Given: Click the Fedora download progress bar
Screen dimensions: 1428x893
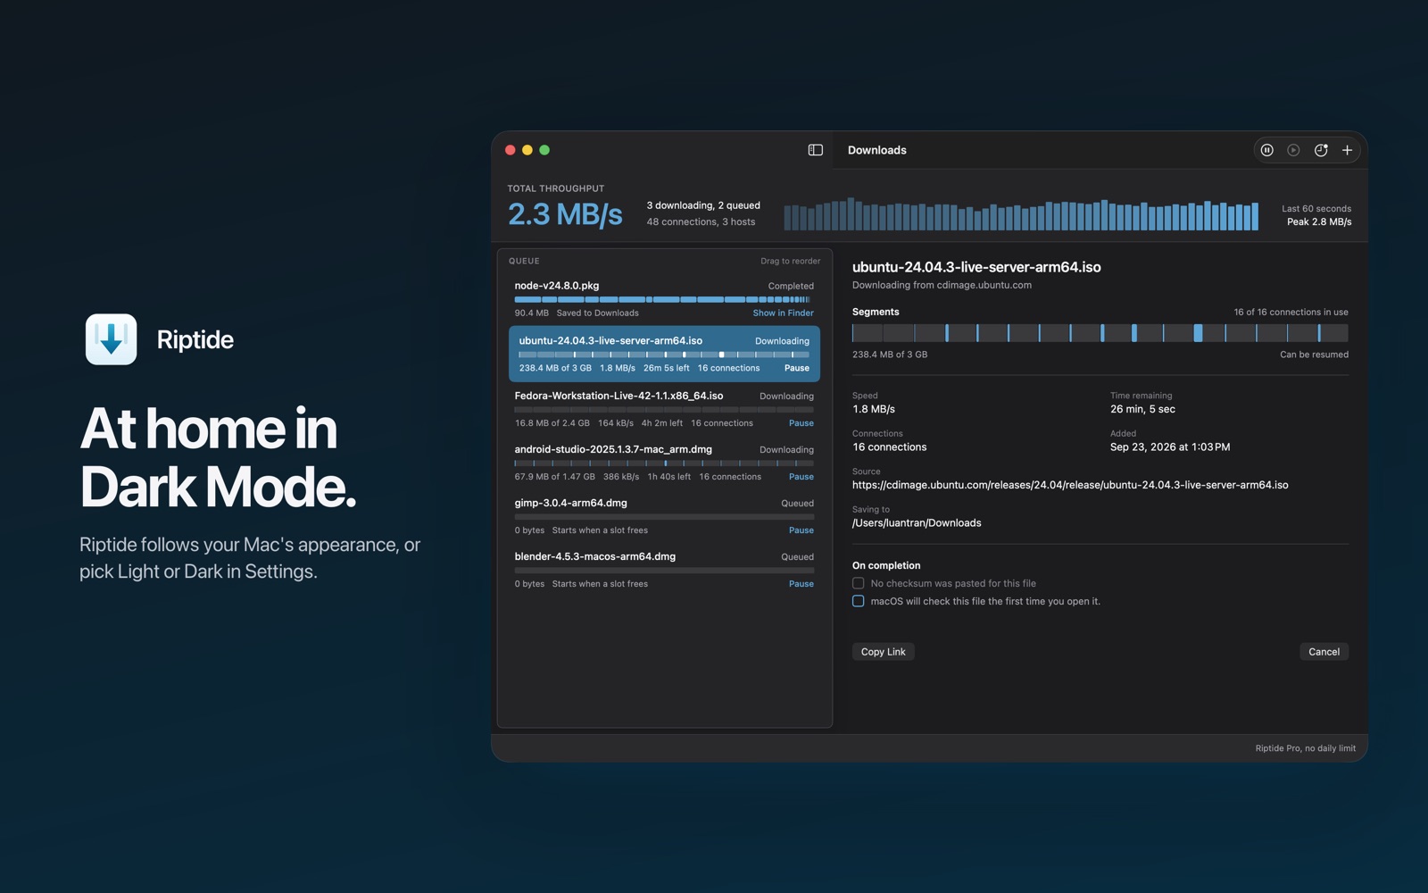Looking at the screenshot, I should 664,410.
